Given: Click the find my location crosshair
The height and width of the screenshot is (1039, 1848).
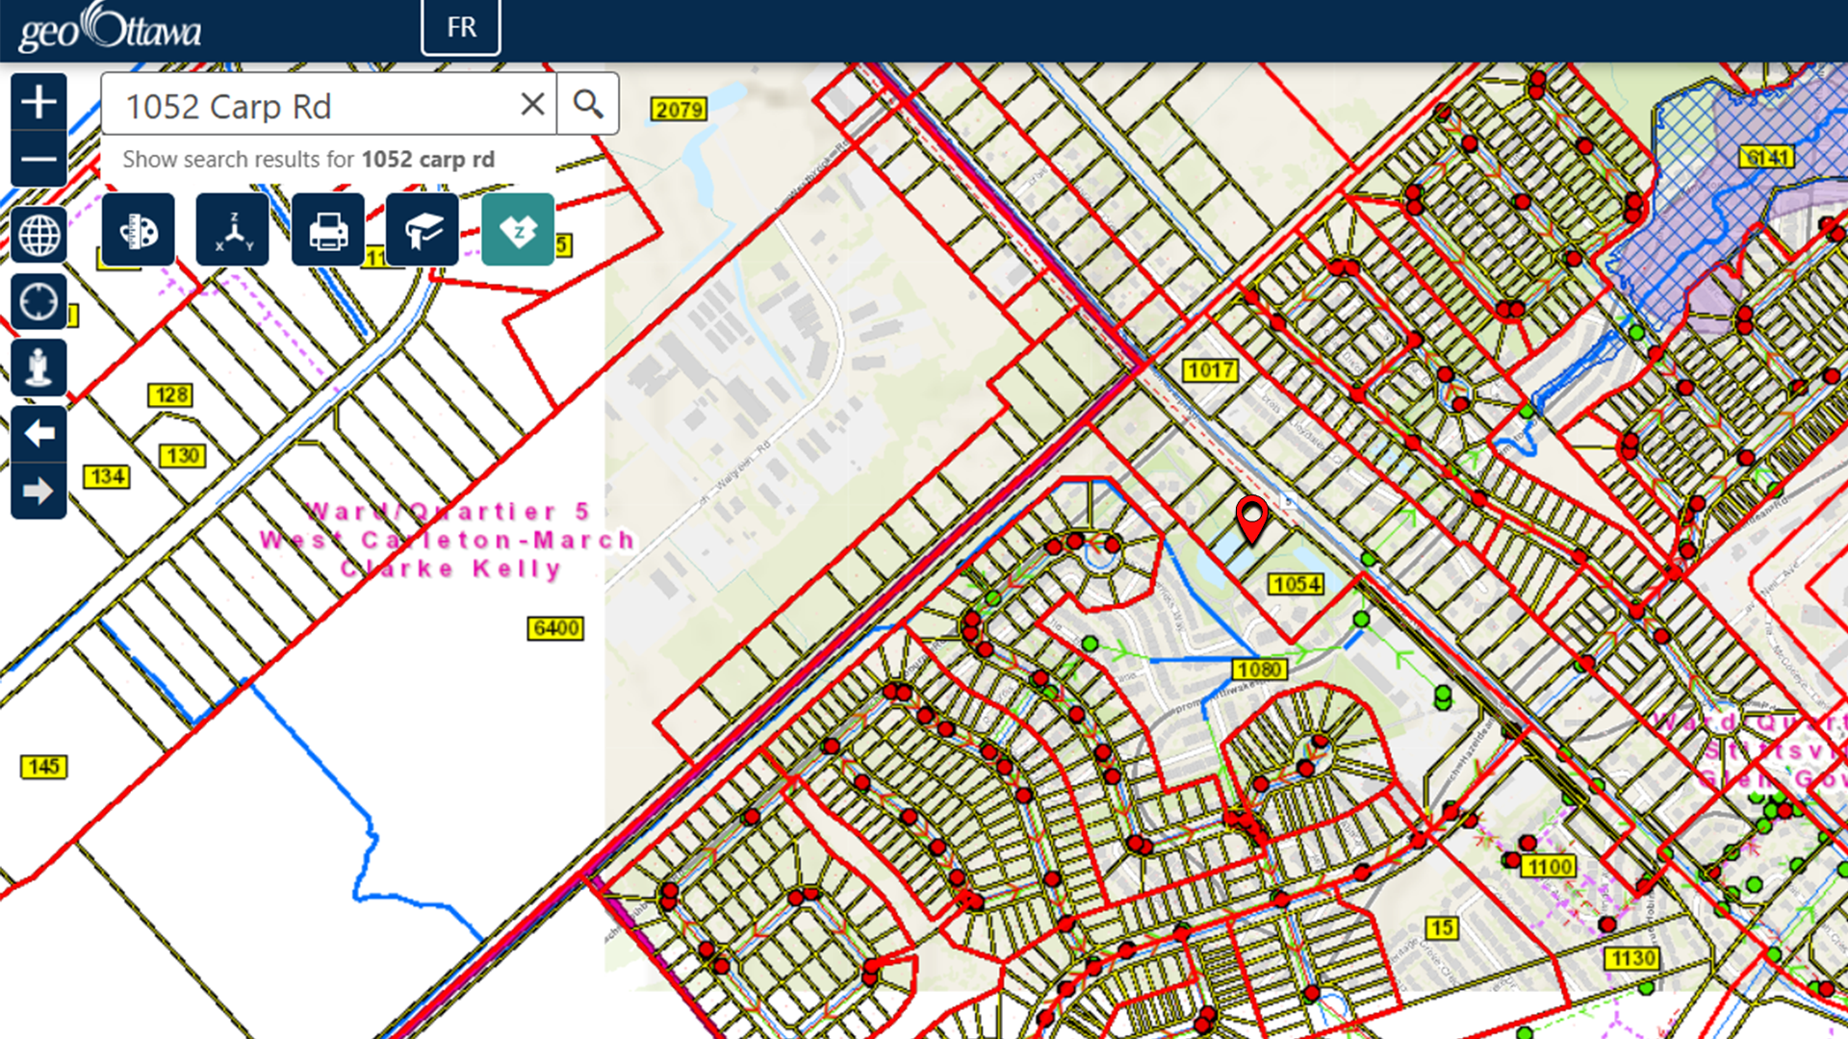Looking at the screenshot, I should pos(38,301).
